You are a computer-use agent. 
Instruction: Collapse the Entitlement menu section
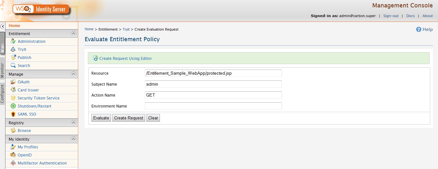click(x=74, y=33)
